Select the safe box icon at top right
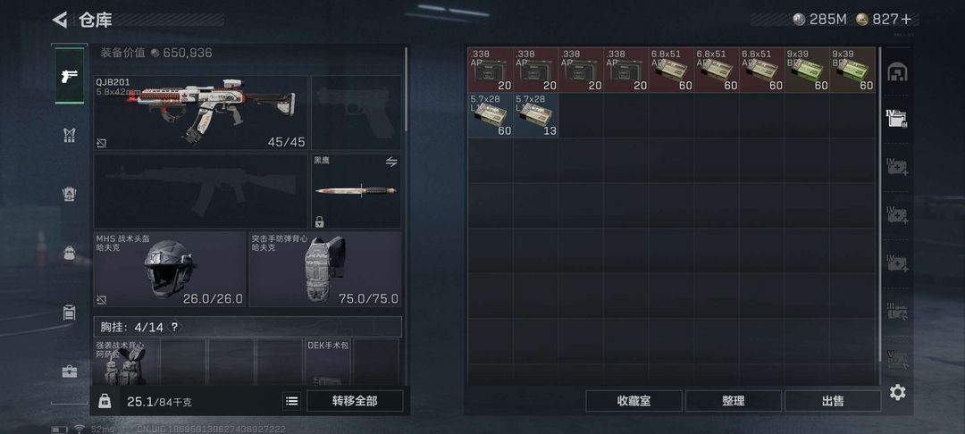The height and width of the screenshot is (434, 965). pyautogui.click(x=897, y=73)
